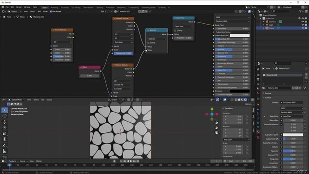Switch to rendered viewport shading mode
The image size is (309, 174).
(245, 100)
